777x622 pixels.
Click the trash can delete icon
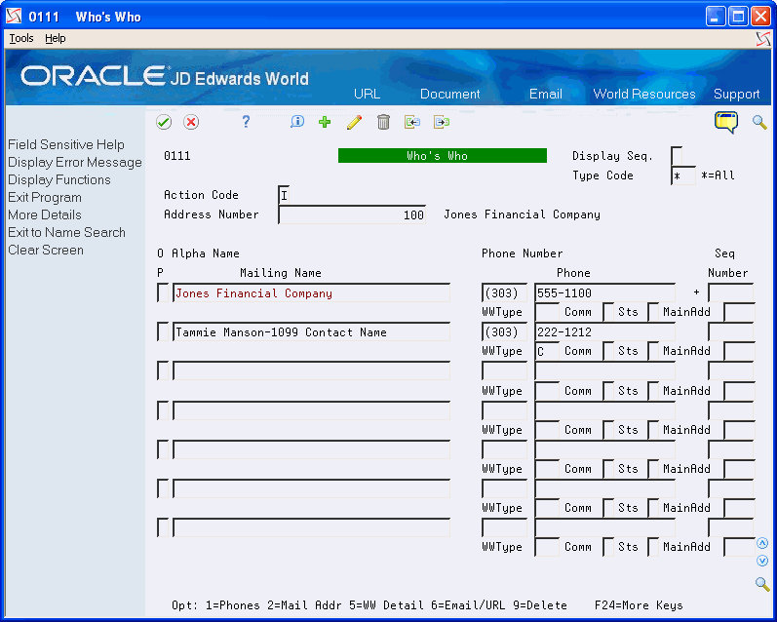point(383,122)
